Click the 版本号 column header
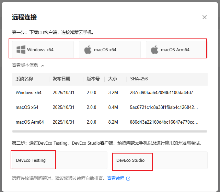This screenshot has width=220, height=192. coord(93,79)
